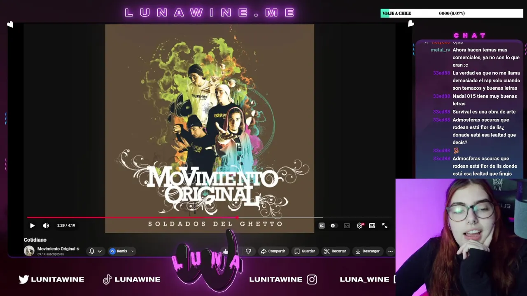Click the Instagram logo icon
Screen dimensions: 527x296
(312, 280)
